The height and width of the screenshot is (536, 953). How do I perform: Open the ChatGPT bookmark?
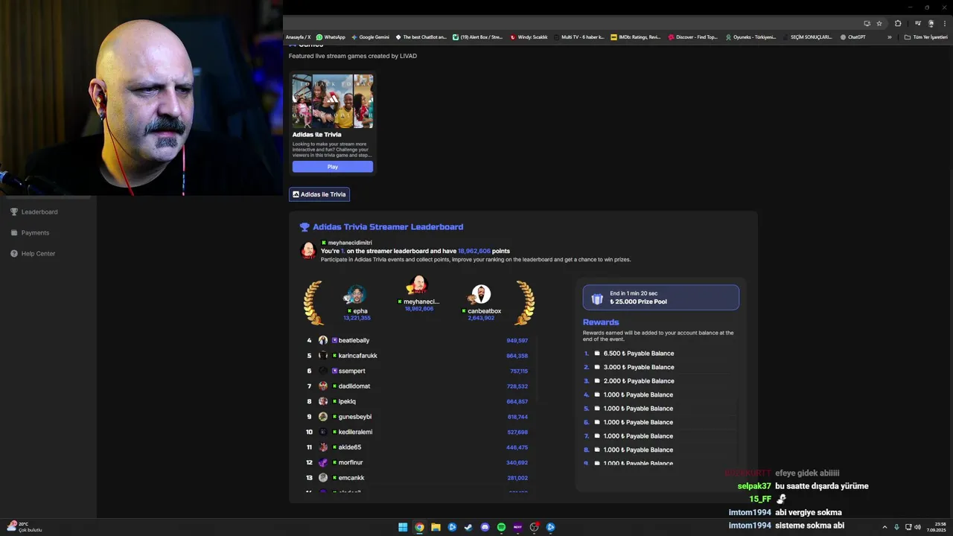coord(852,36)
